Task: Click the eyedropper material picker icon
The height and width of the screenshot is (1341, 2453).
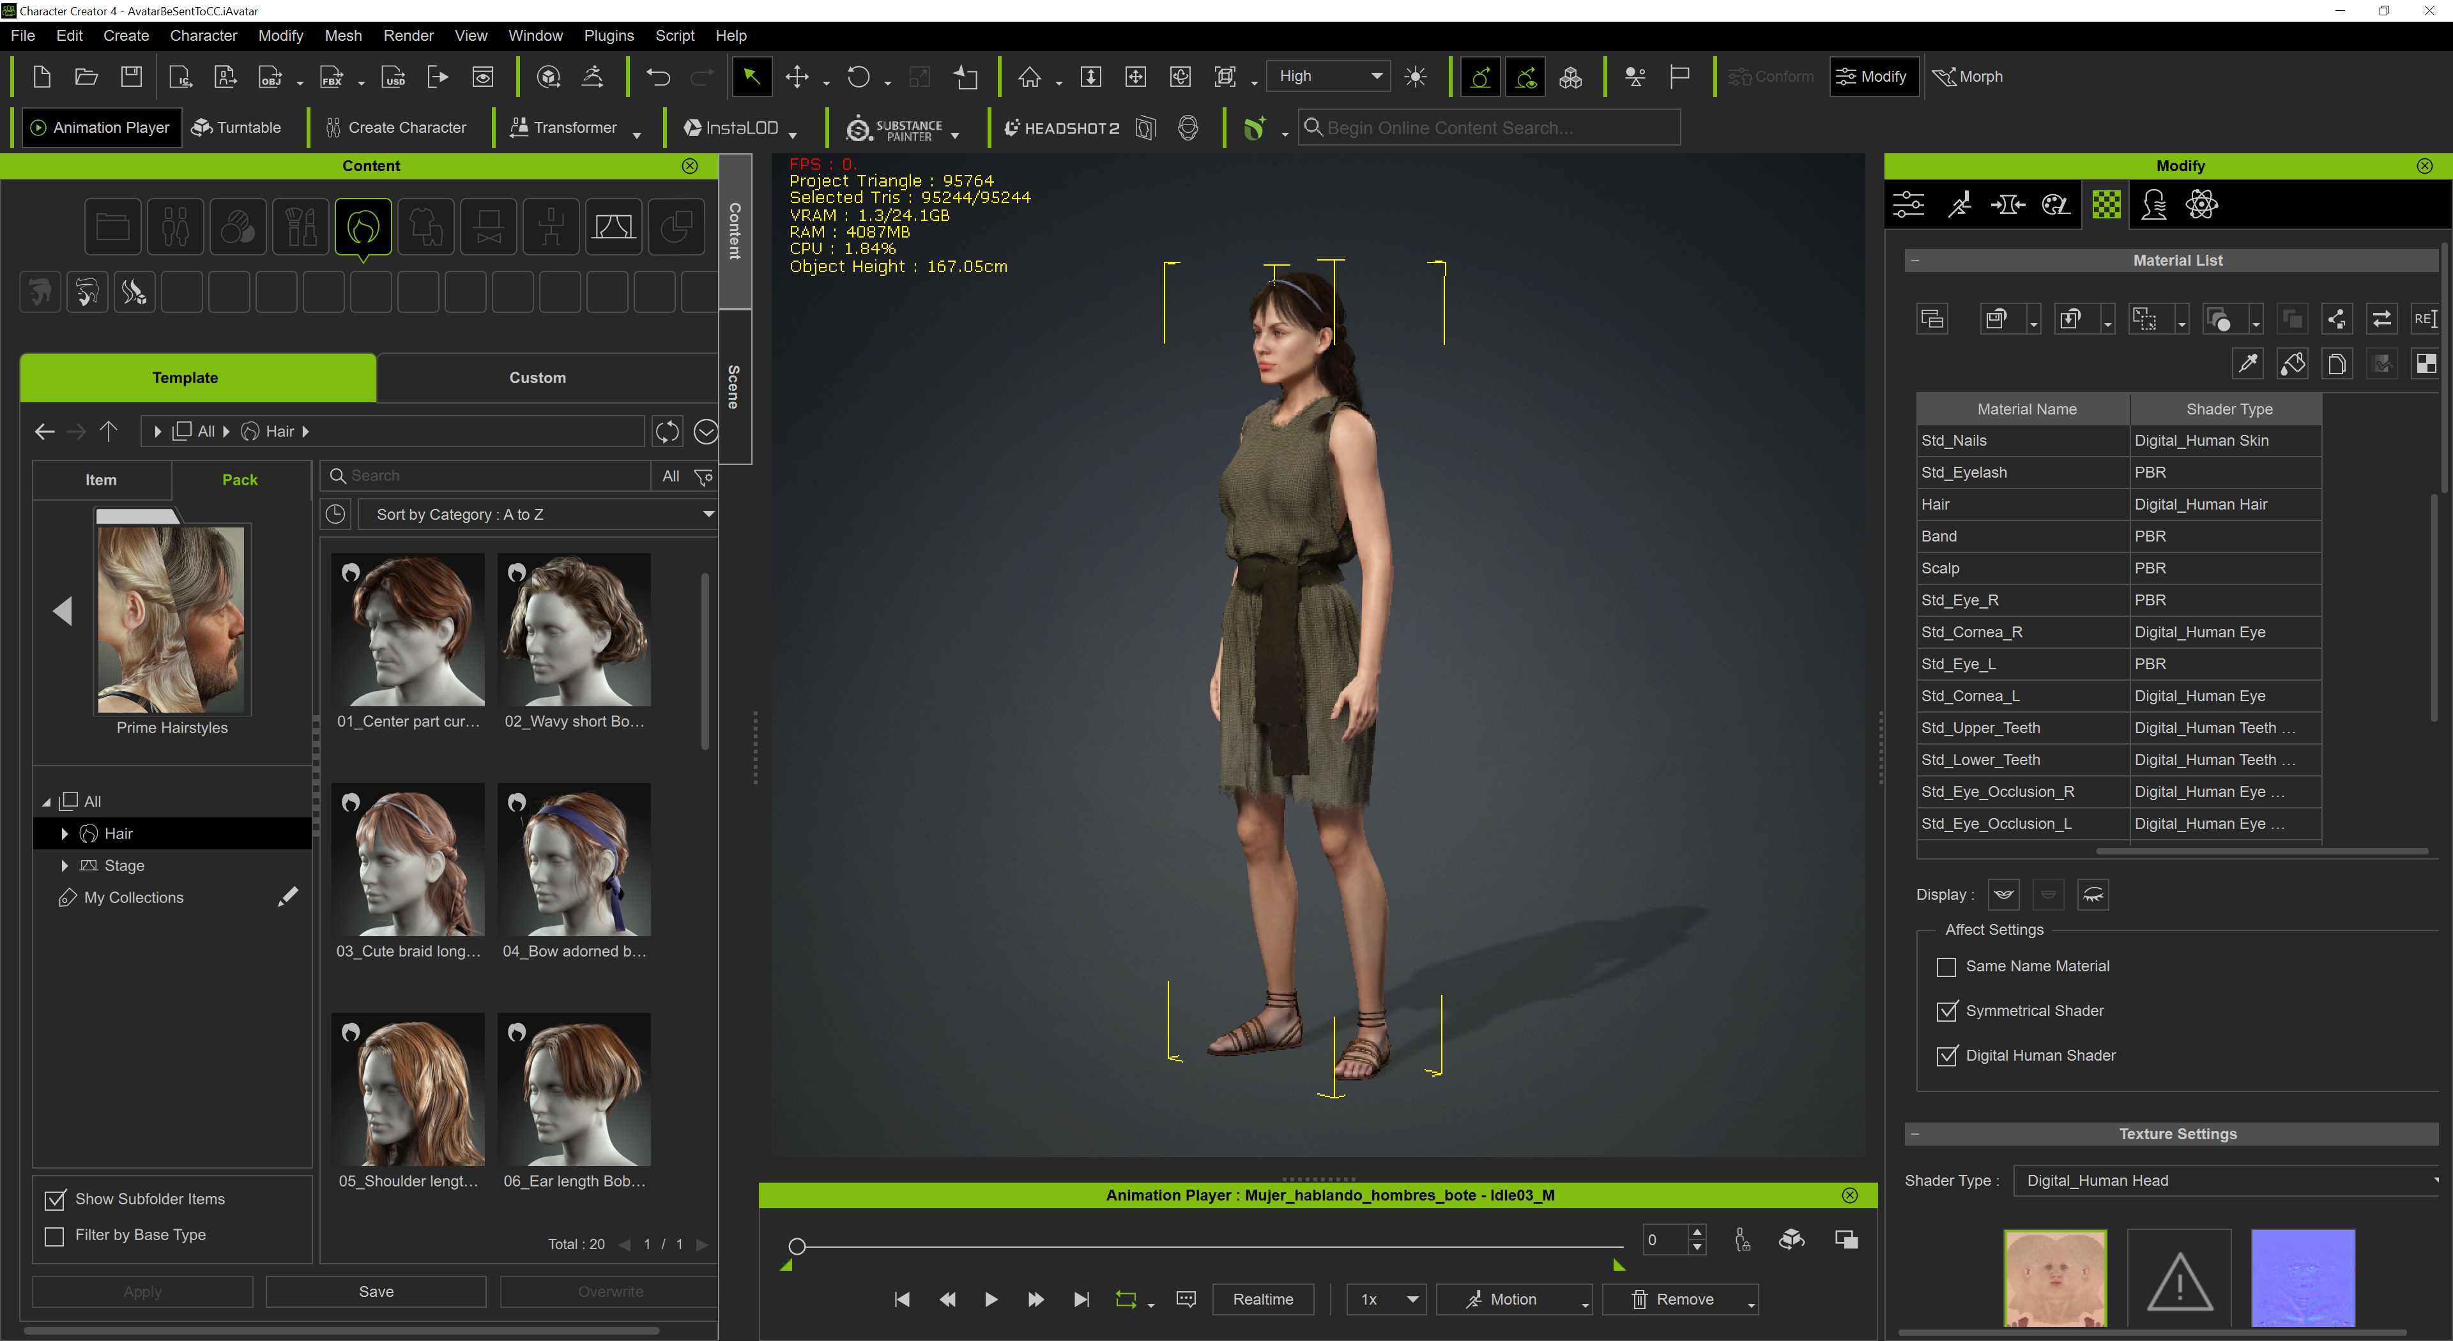Action: click(2249, 363)
